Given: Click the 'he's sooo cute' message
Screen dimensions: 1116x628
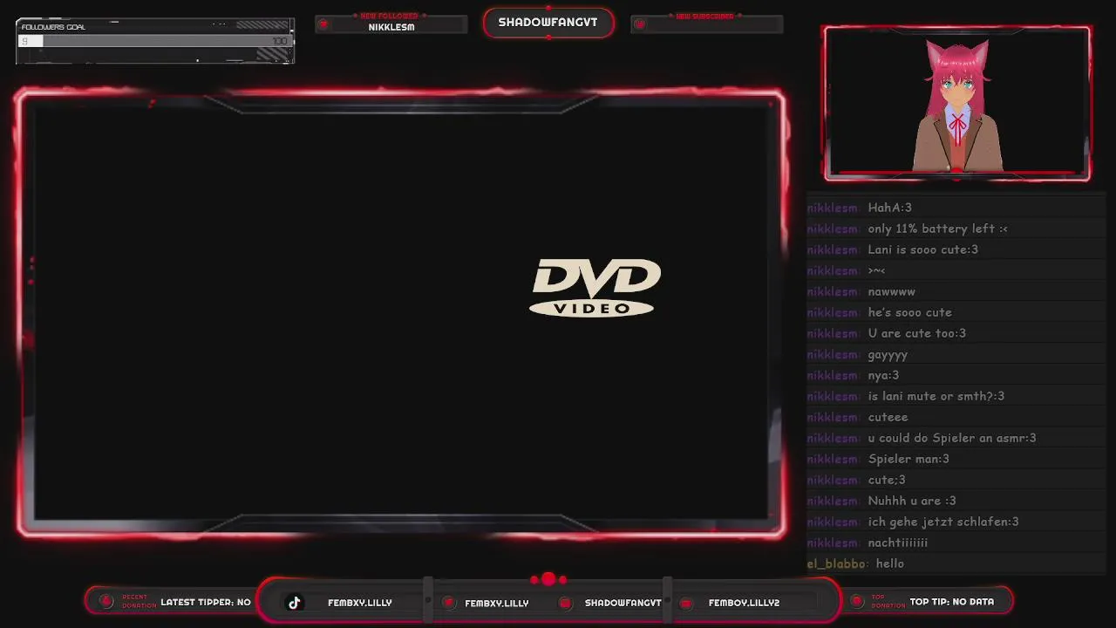Looking at the screenshot, I should [909, 312].
